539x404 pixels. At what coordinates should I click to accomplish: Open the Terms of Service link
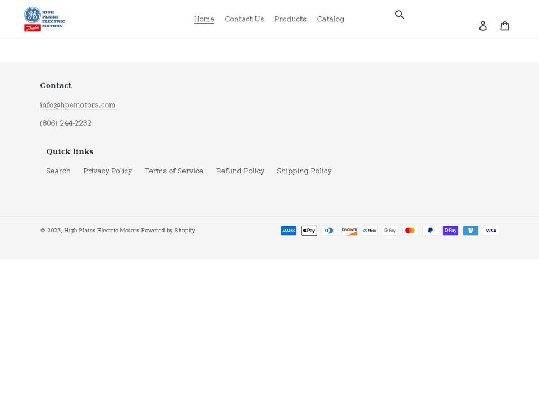(x=174, y=171)
